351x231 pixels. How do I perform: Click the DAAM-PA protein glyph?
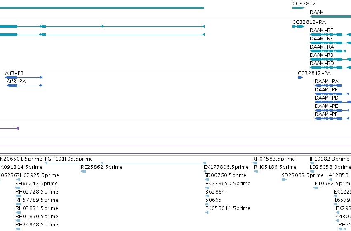(x=328, y=86)
